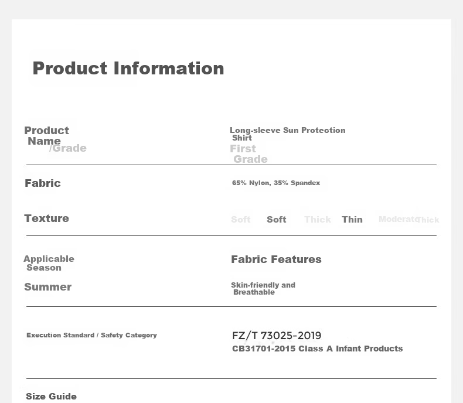Select '65% Nylon, 35% Spandex' value
The width and height of the screenshot is (463, 403).
click(276, 183)
